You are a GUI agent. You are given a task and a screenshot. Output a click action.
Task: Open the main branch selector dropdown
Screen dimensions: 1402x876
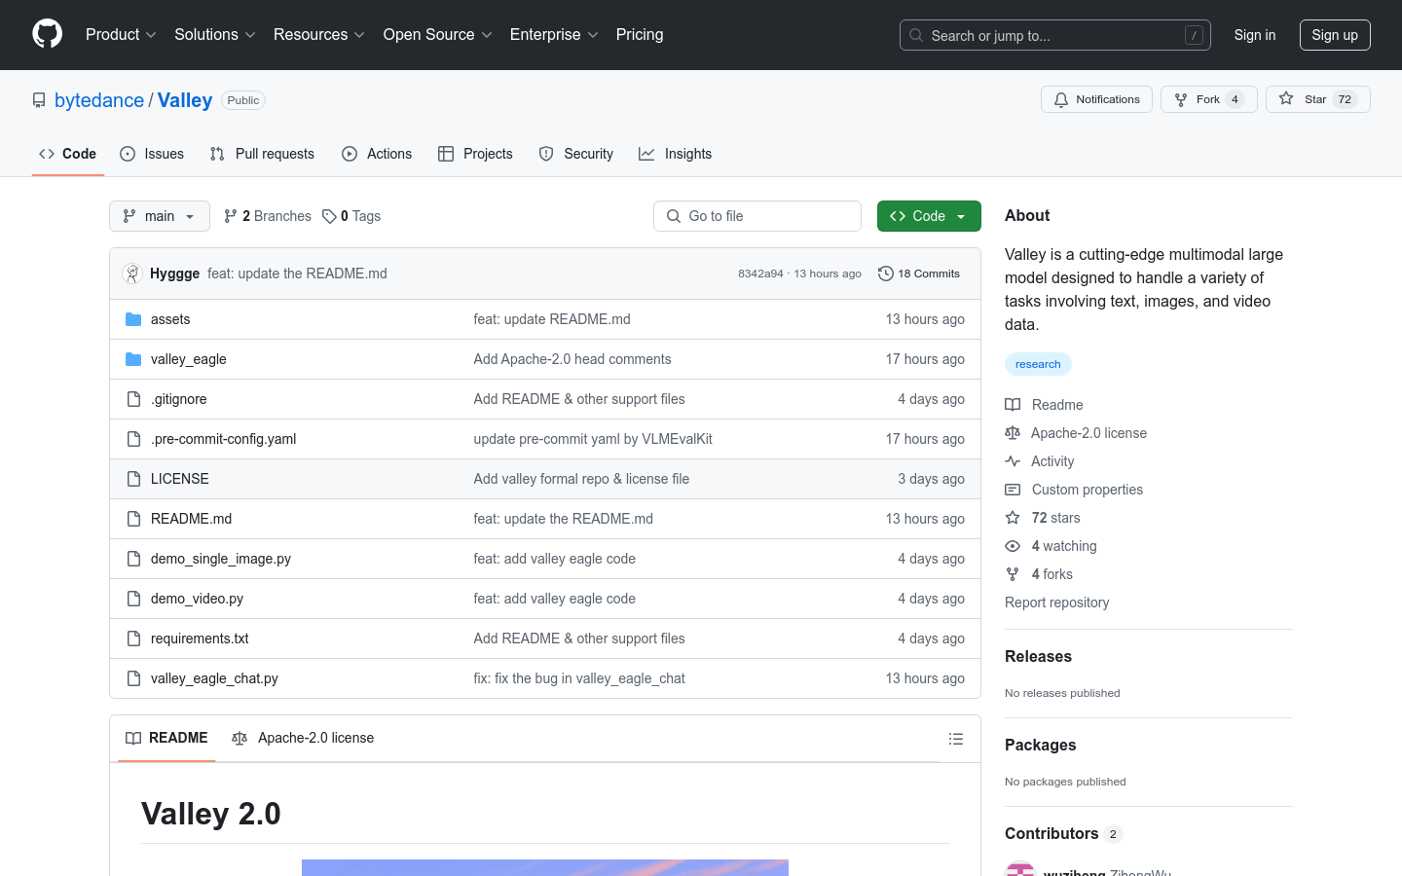pyautogui.click(x=160, y=216)
